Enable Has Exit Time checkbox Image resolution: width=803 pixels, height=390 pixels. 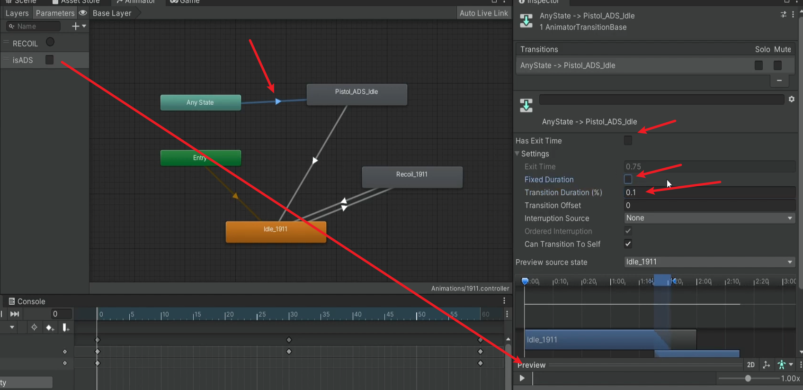point(628,140)
